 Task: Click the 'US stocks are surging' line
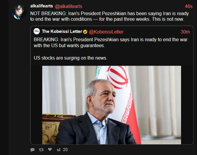tap(71, 58)
